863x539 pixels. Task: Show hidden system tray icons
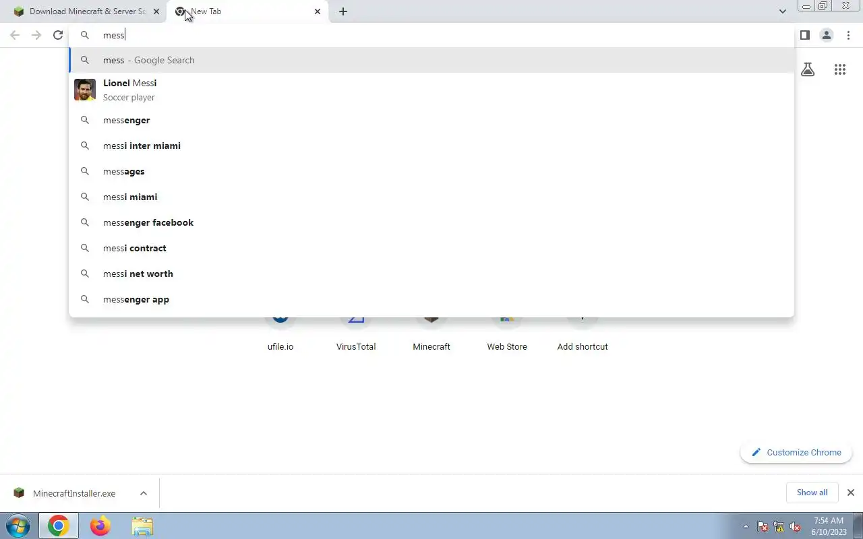(746, 526)
